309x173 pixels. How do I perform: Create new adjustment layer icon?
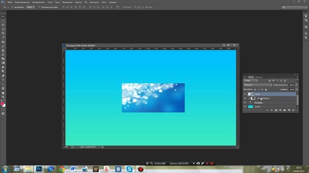(x=281, y=110)
